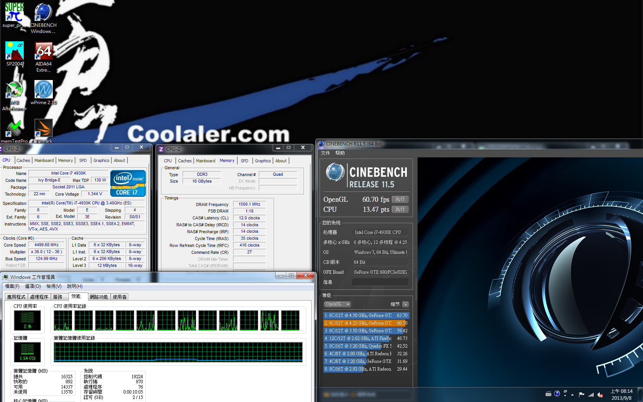Viewport: 643px width, 402px height.
Task: Open the 說明(H) menu in Task Manager
Action: tap(75, 286)
